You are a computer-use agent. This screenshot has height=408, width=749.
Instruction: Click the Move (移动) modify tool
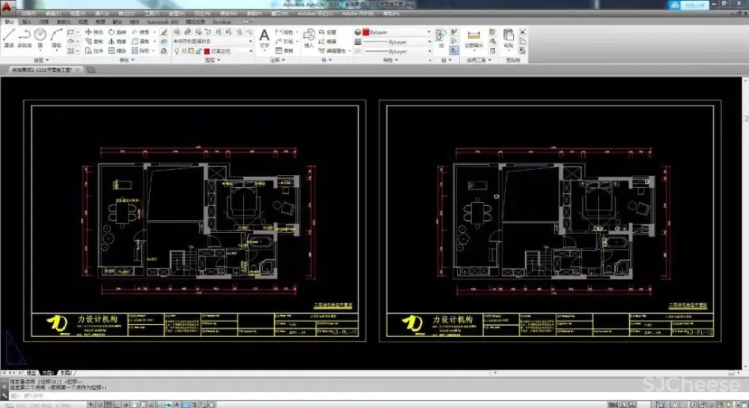coord(94,33)
